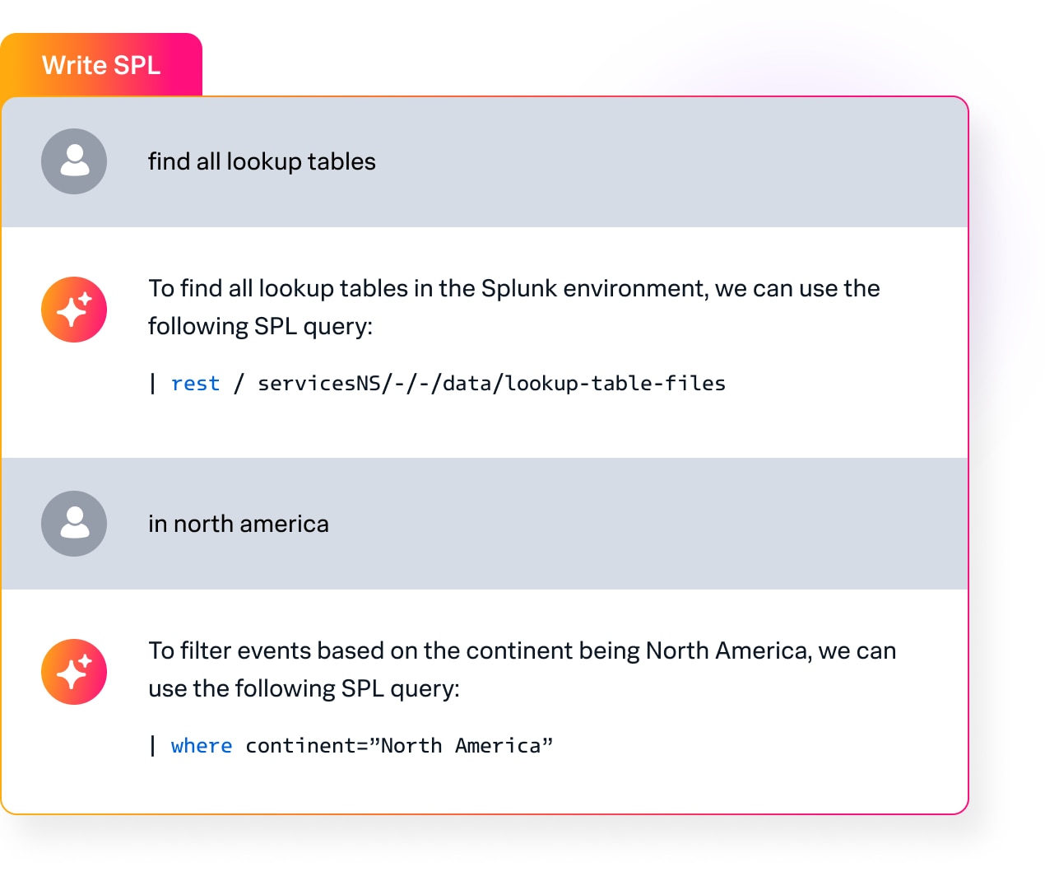Click user avatar beside "find all lookup tables"

tap(74, 161)
